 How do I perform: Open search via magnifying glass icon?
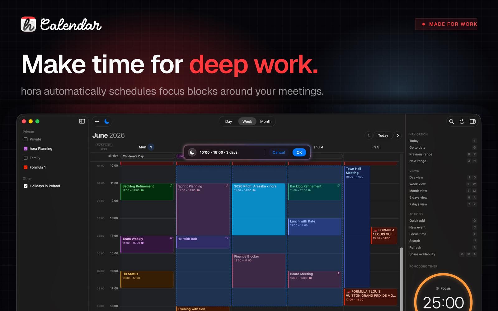coord(451,121)
